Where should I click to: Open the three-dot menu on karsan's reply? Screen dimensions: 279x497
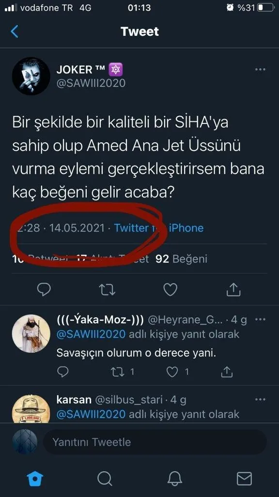[260, 399]
